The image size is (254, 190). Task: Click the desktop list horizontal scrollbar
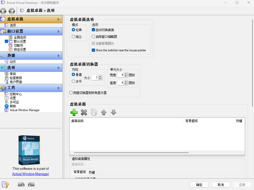tap(131, 152)
